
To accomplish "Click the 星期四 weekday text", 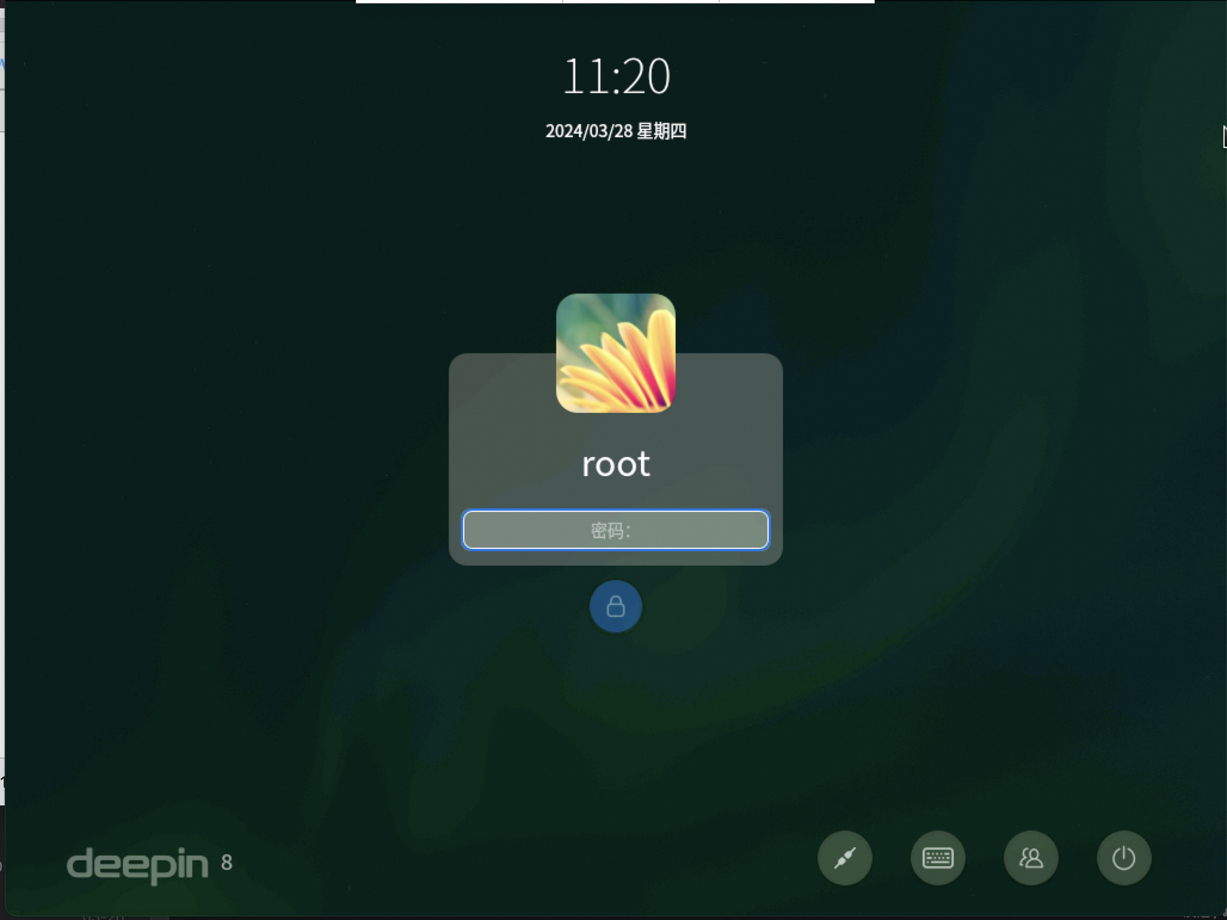I will tap(661, 131).
